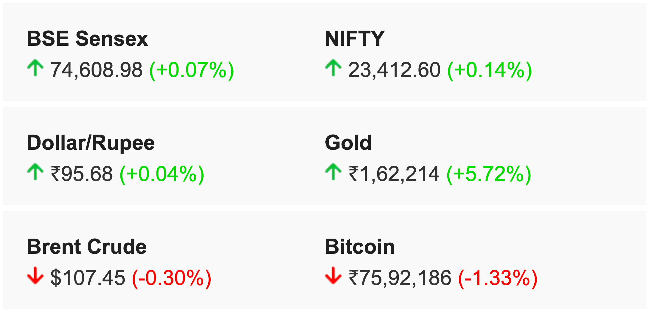Open the Dollar/Rupee heading
649x312 pixels.
coord(91,143)
